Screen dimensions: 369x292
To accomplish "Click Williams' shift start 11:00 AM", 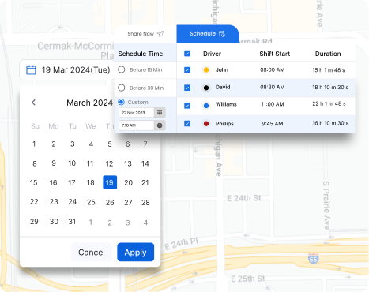I will [273, 104].
